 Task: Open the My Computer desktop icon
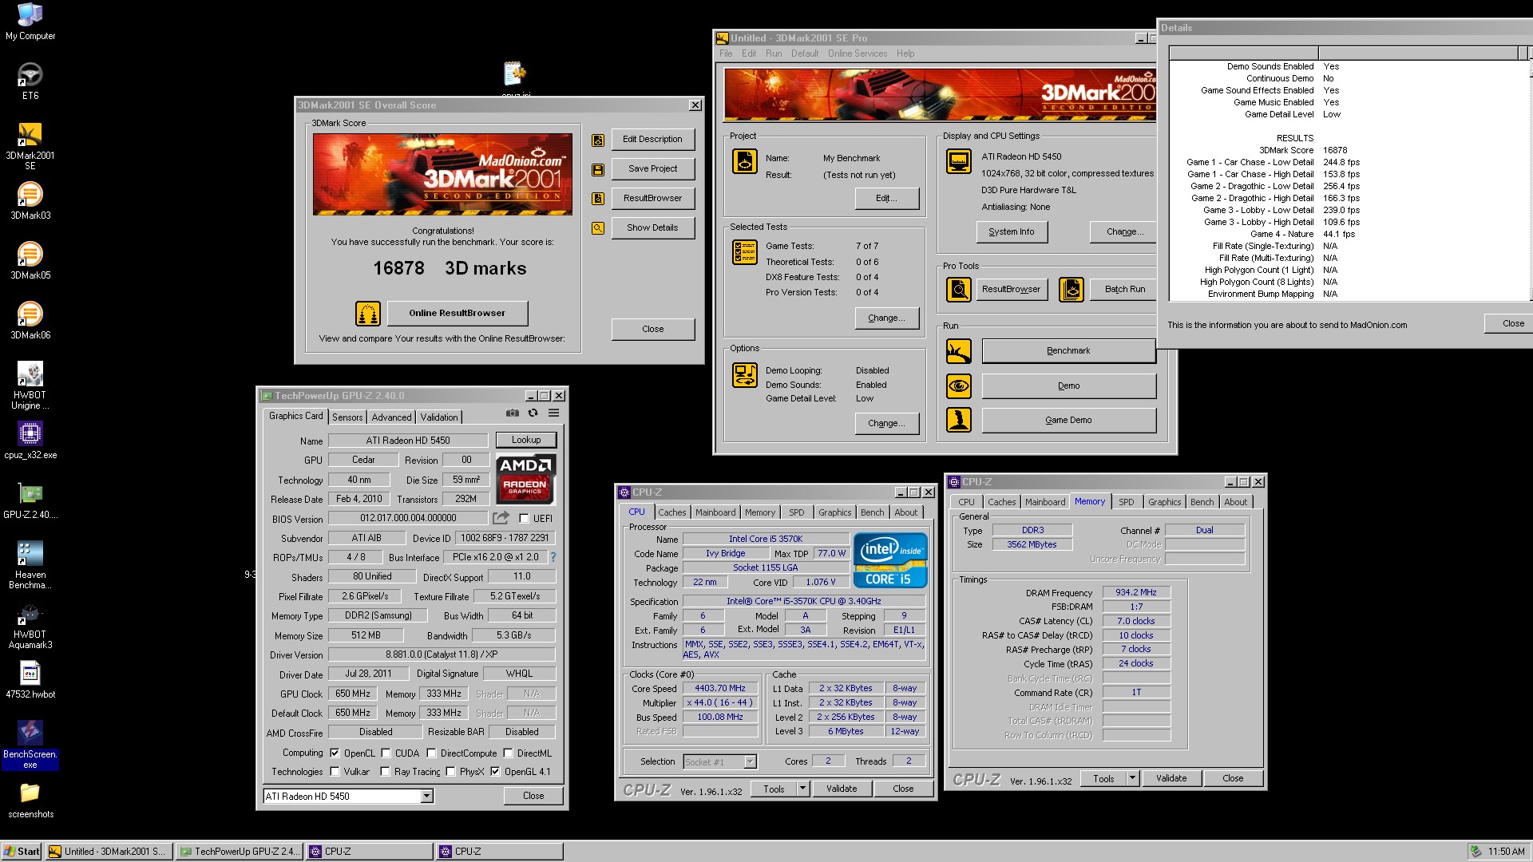coord(30,22)
